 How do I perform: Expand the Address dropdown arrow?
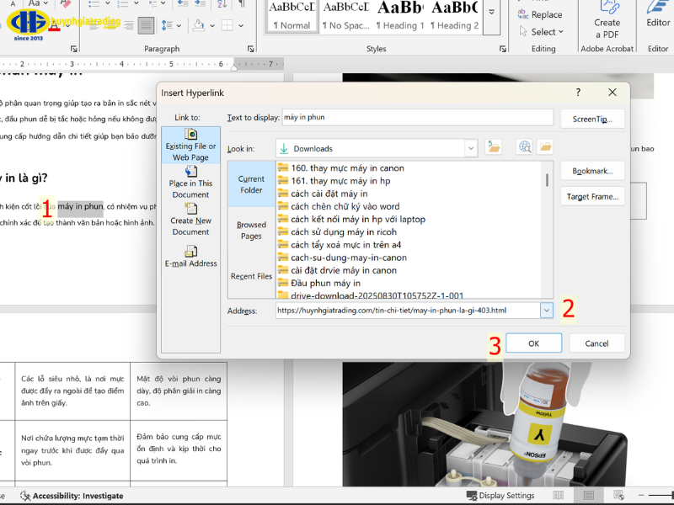(547, 311)
